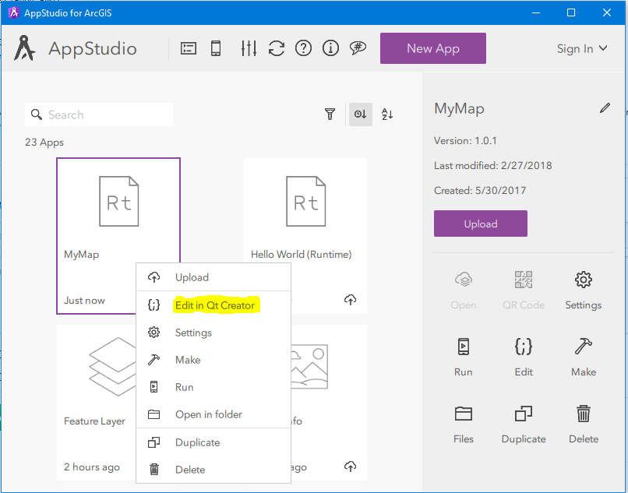Click the "23 Apps" count text
The height and width of the screenshot is (493, 628).
tap(44, 143)
